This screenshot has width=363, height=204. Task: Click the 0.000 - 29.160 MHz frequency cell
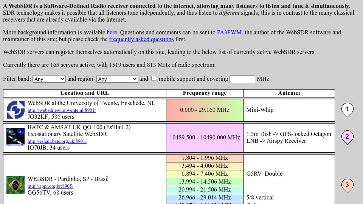(x=205, y=110)
